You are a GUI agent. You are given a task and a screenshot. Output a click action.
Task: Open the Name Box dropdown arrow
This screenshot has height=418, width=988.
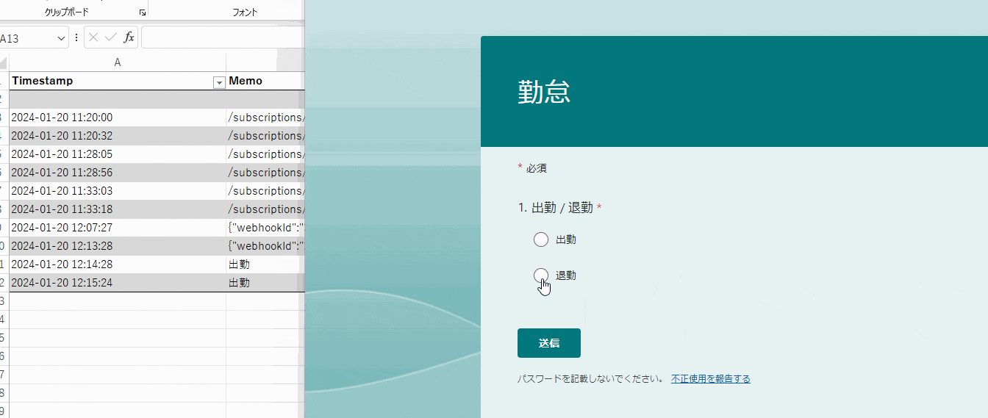(x=61, y=37)
